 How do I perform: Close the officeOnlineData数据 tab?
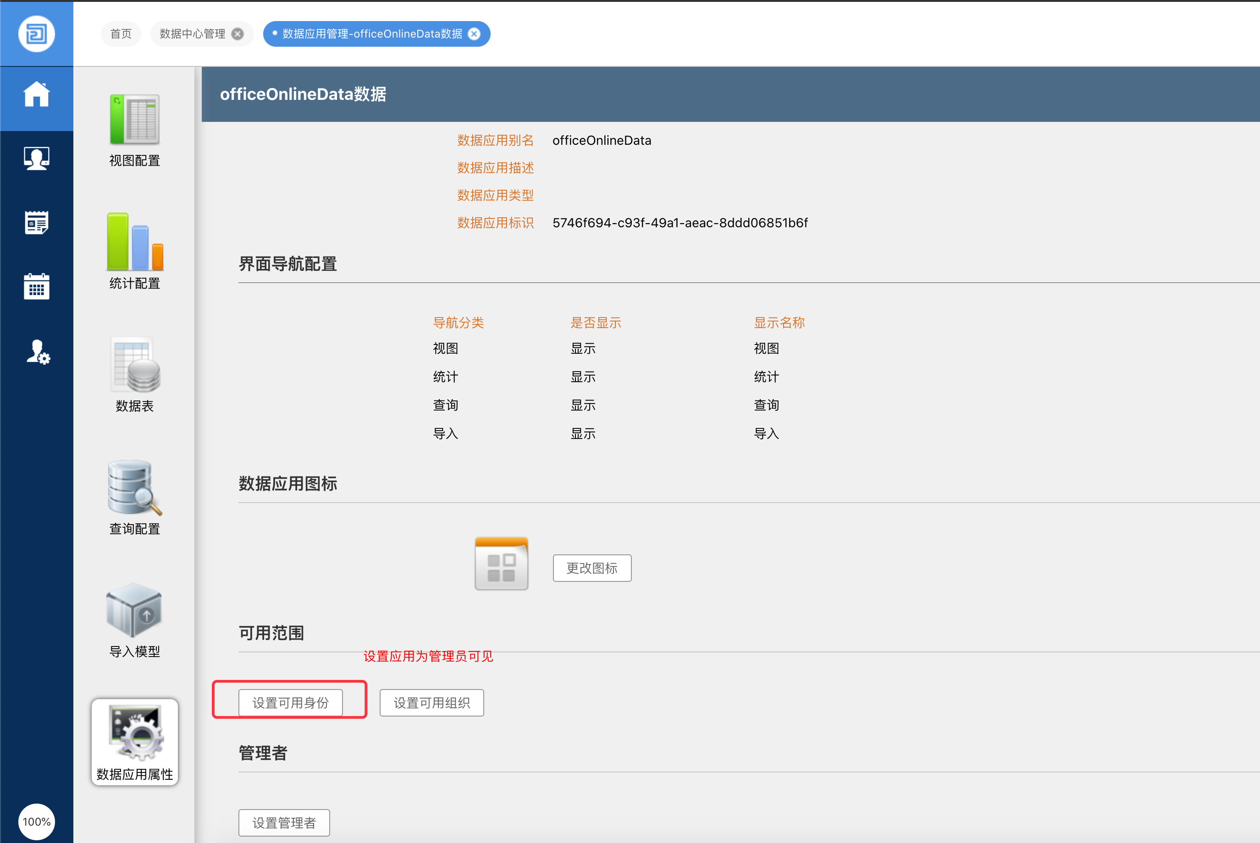tap(474, 34)
